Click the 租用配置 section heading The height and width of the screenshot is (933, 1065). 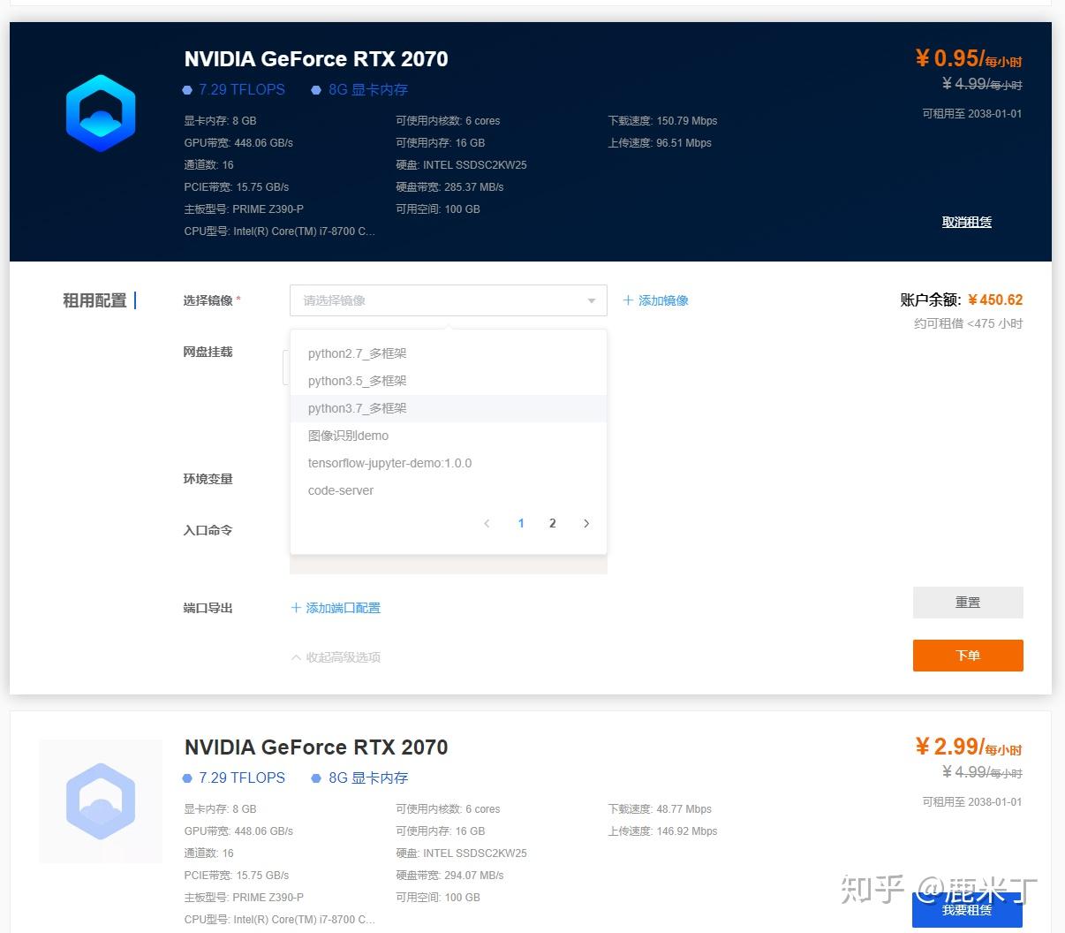(94, 300)
